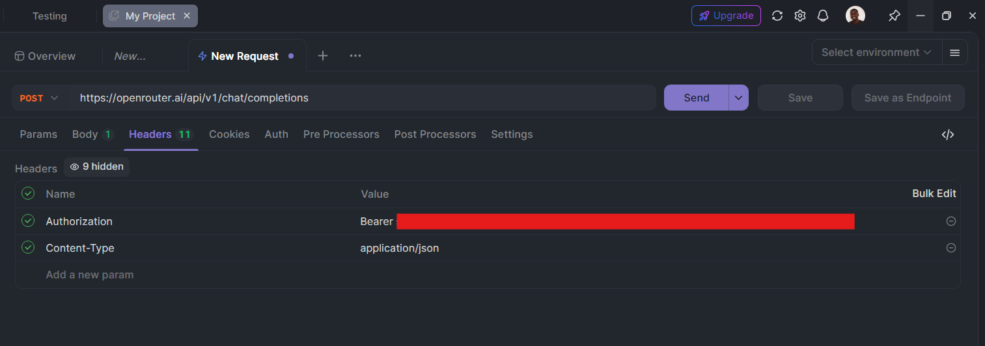Click the Upgrade button
The image size is (985, 346).
tap(726, 16)
